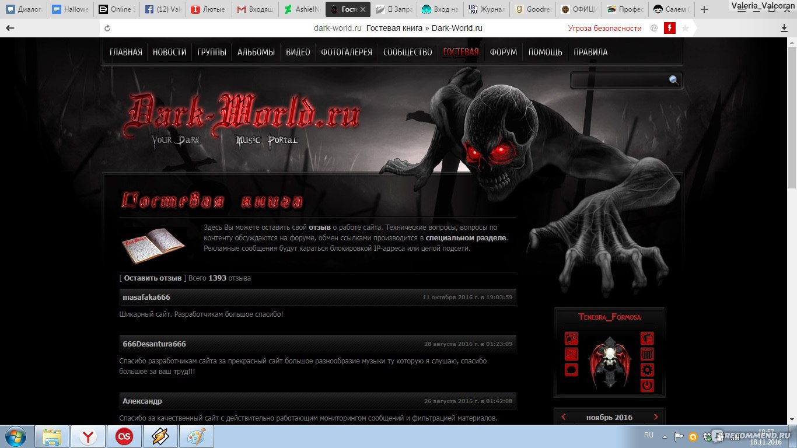Open the АЛЬБОМЫ menu item
This screenshot has height=448, width=797.
(256, 52)
